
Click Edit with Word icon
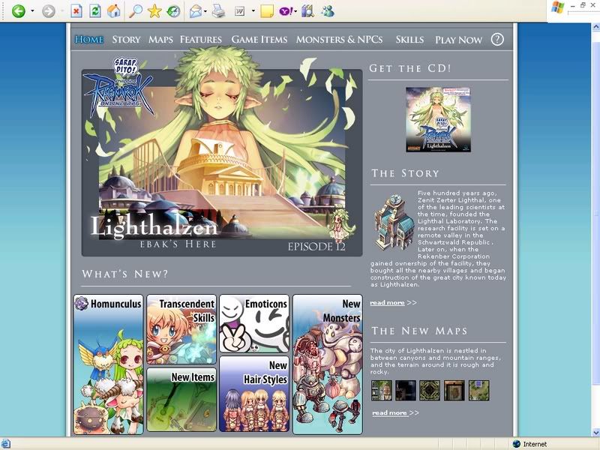[239, 11]
